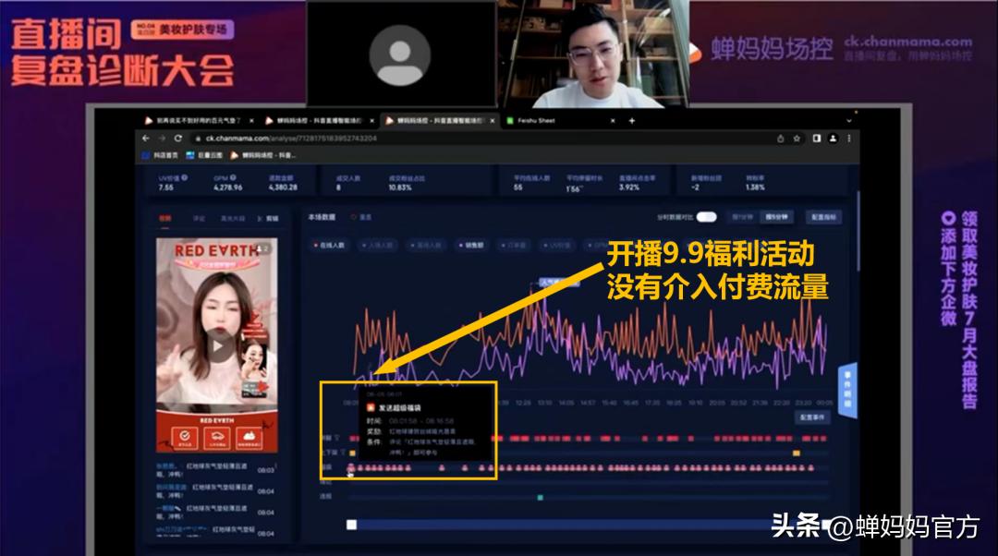Reload the page with the refresh icon
This screenshot has width=998, height=556.
tap(178, 138)
